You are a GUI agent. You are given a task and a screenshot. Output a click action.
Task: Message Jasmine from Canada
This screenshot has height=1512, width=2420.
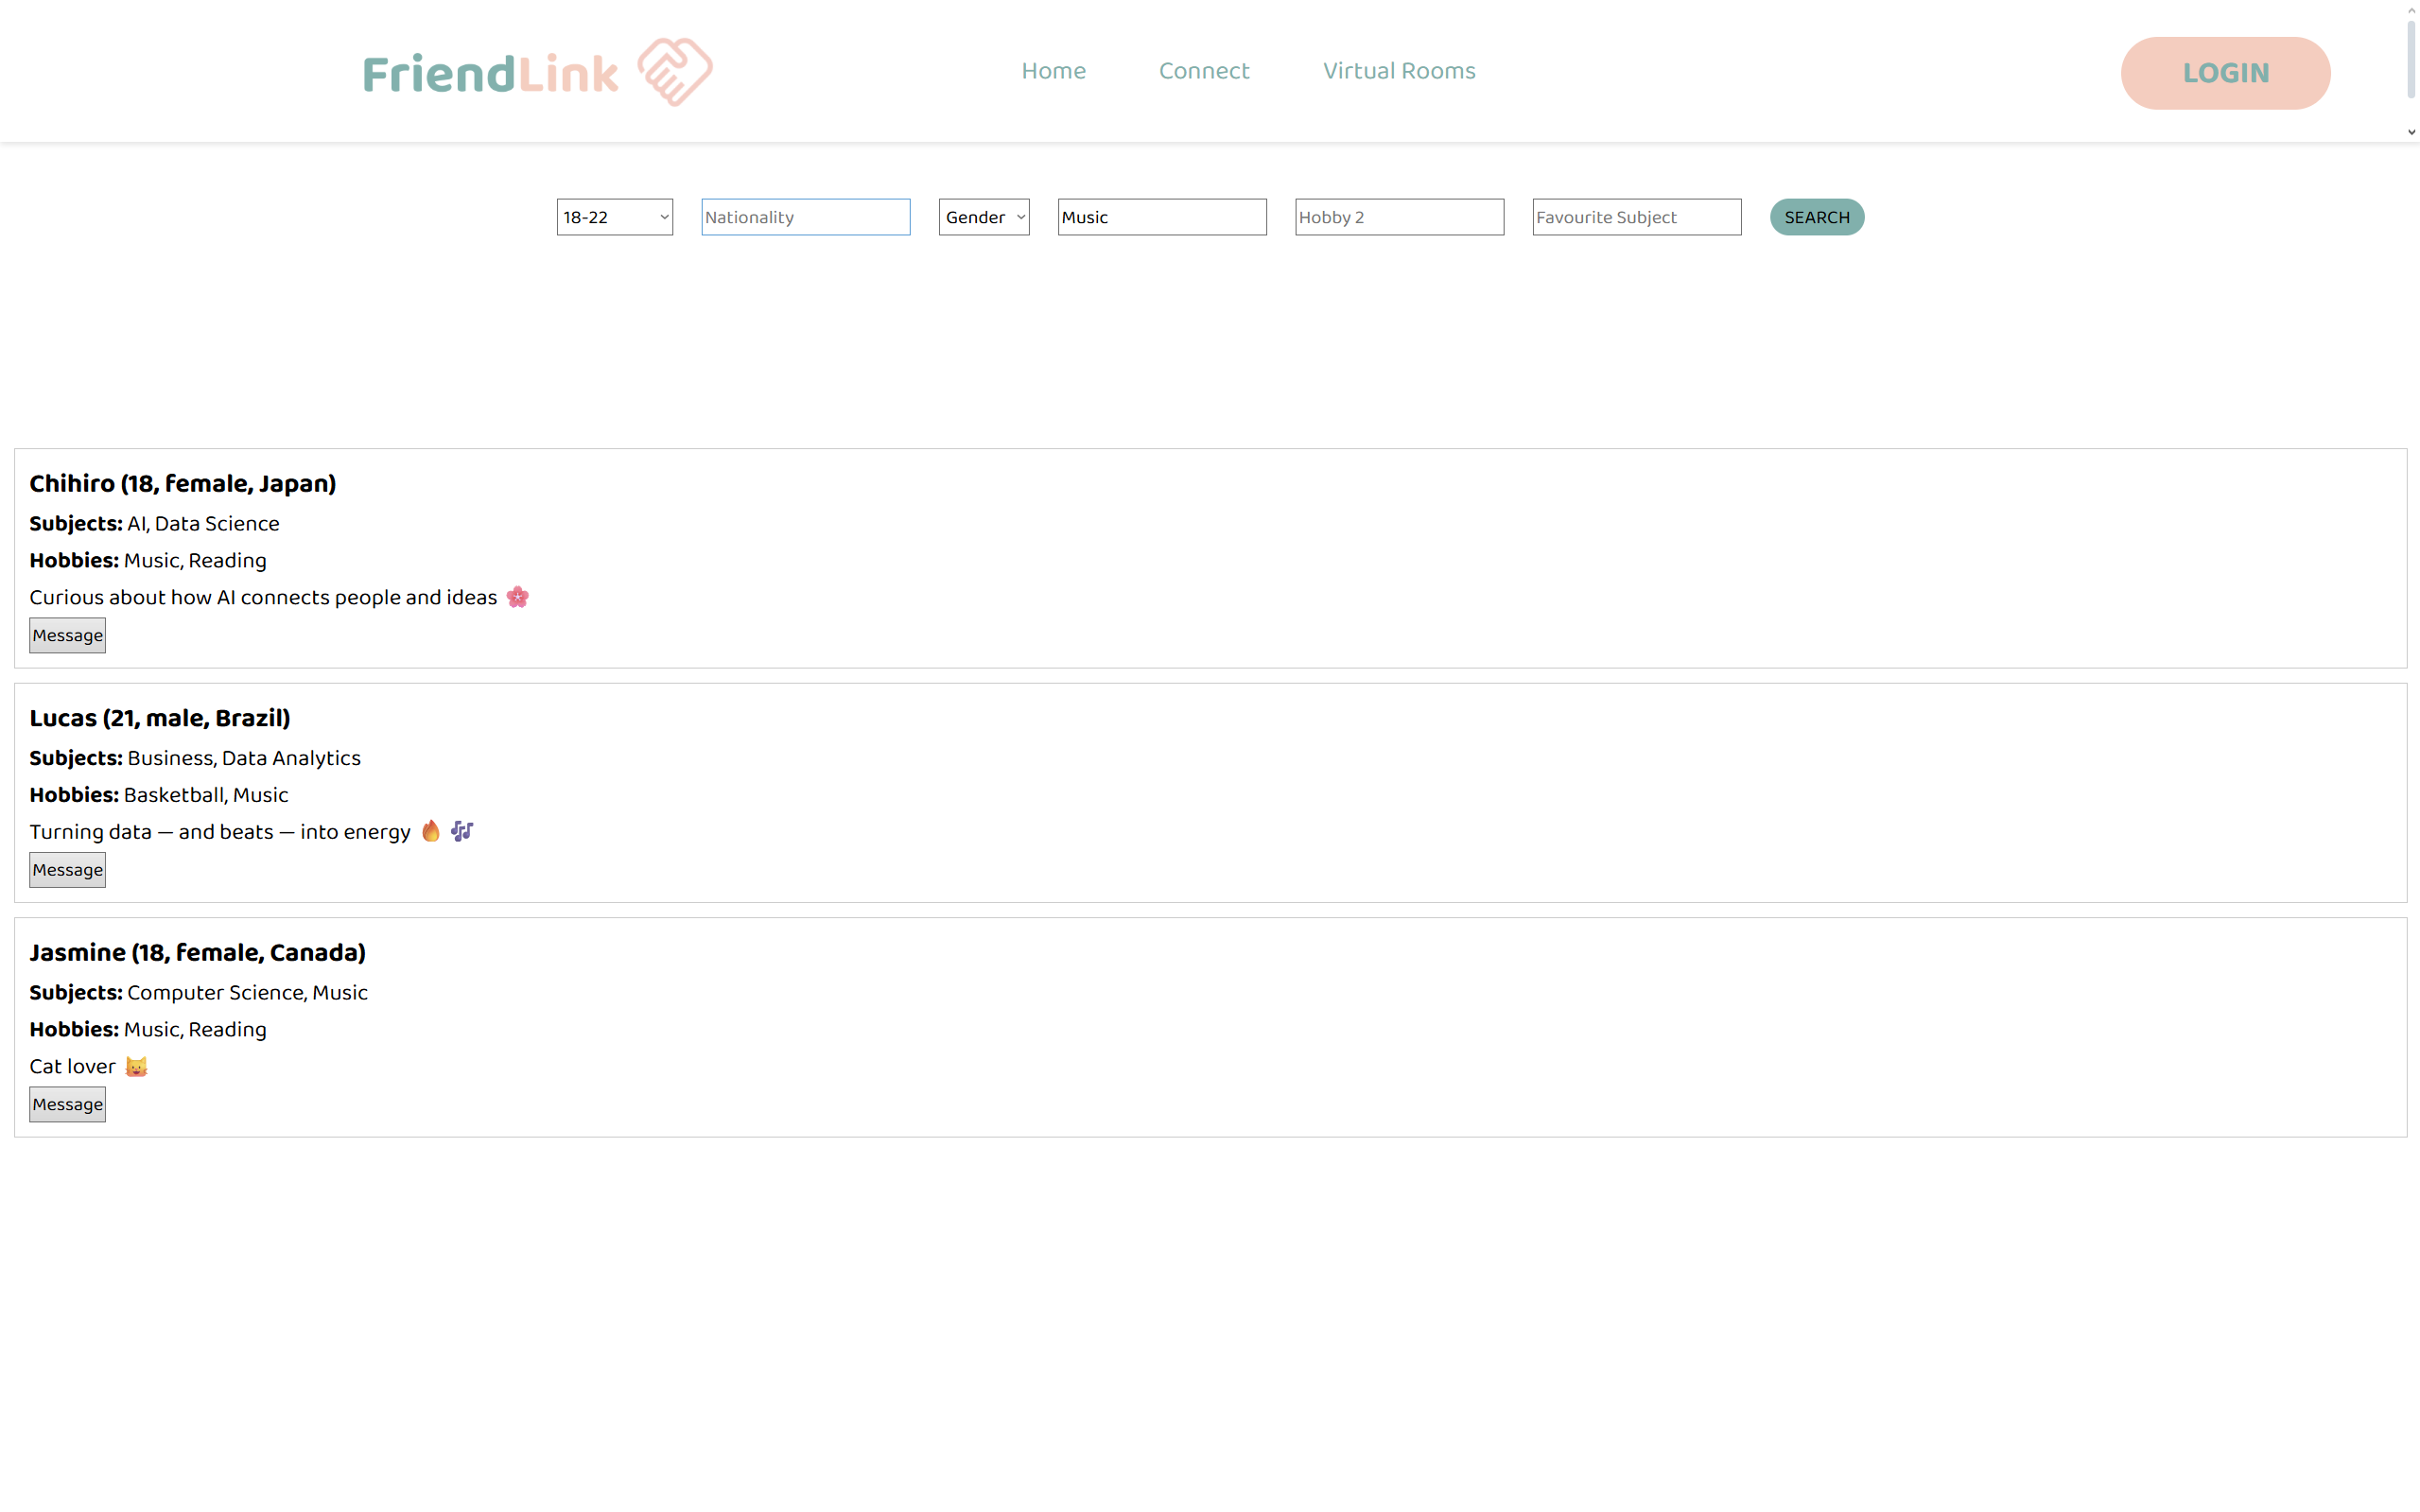pyautogui.click(x=67, y=1104)
